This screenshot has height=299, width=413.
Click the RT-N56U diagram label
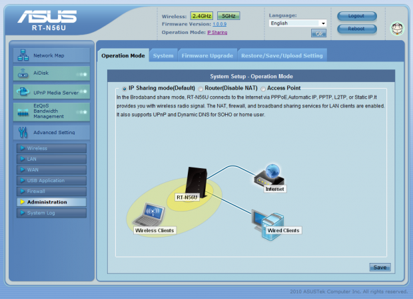(x=187, y=198)
